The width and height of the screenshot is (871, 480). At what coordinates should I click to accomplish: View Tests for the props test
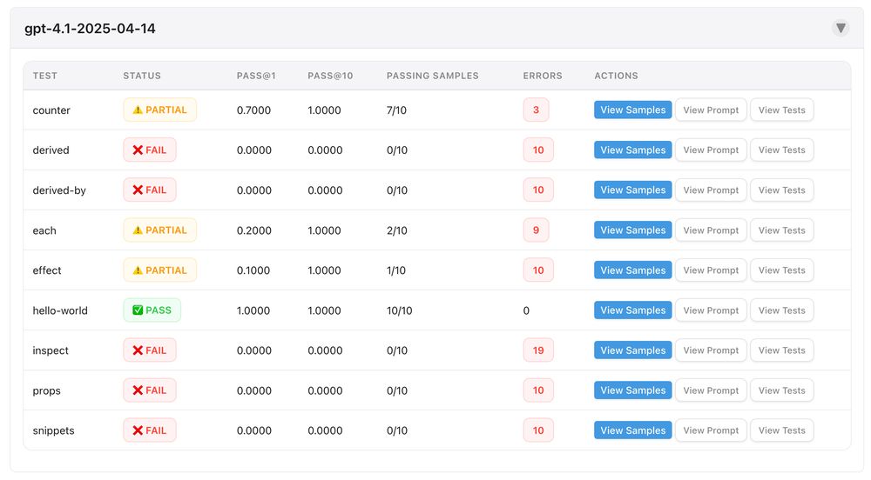pos(781,390)
